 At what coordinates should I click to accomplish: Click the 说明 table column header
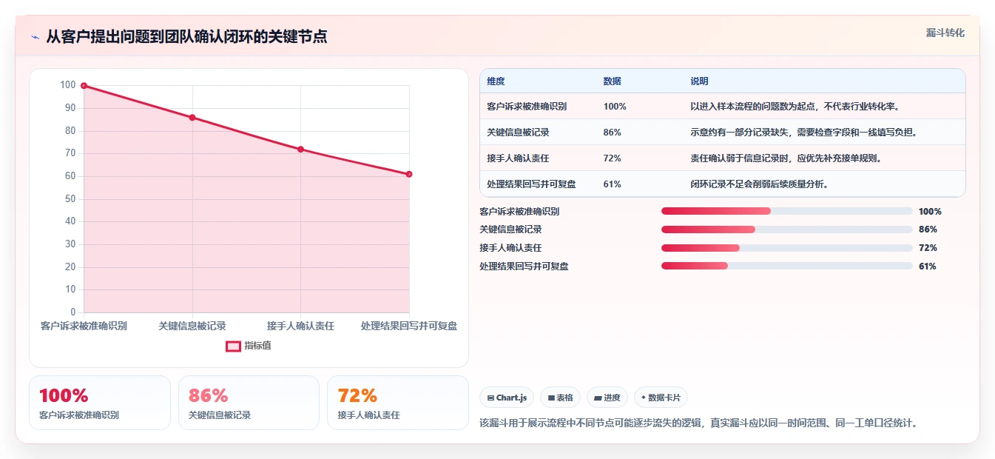click(699, 81)
